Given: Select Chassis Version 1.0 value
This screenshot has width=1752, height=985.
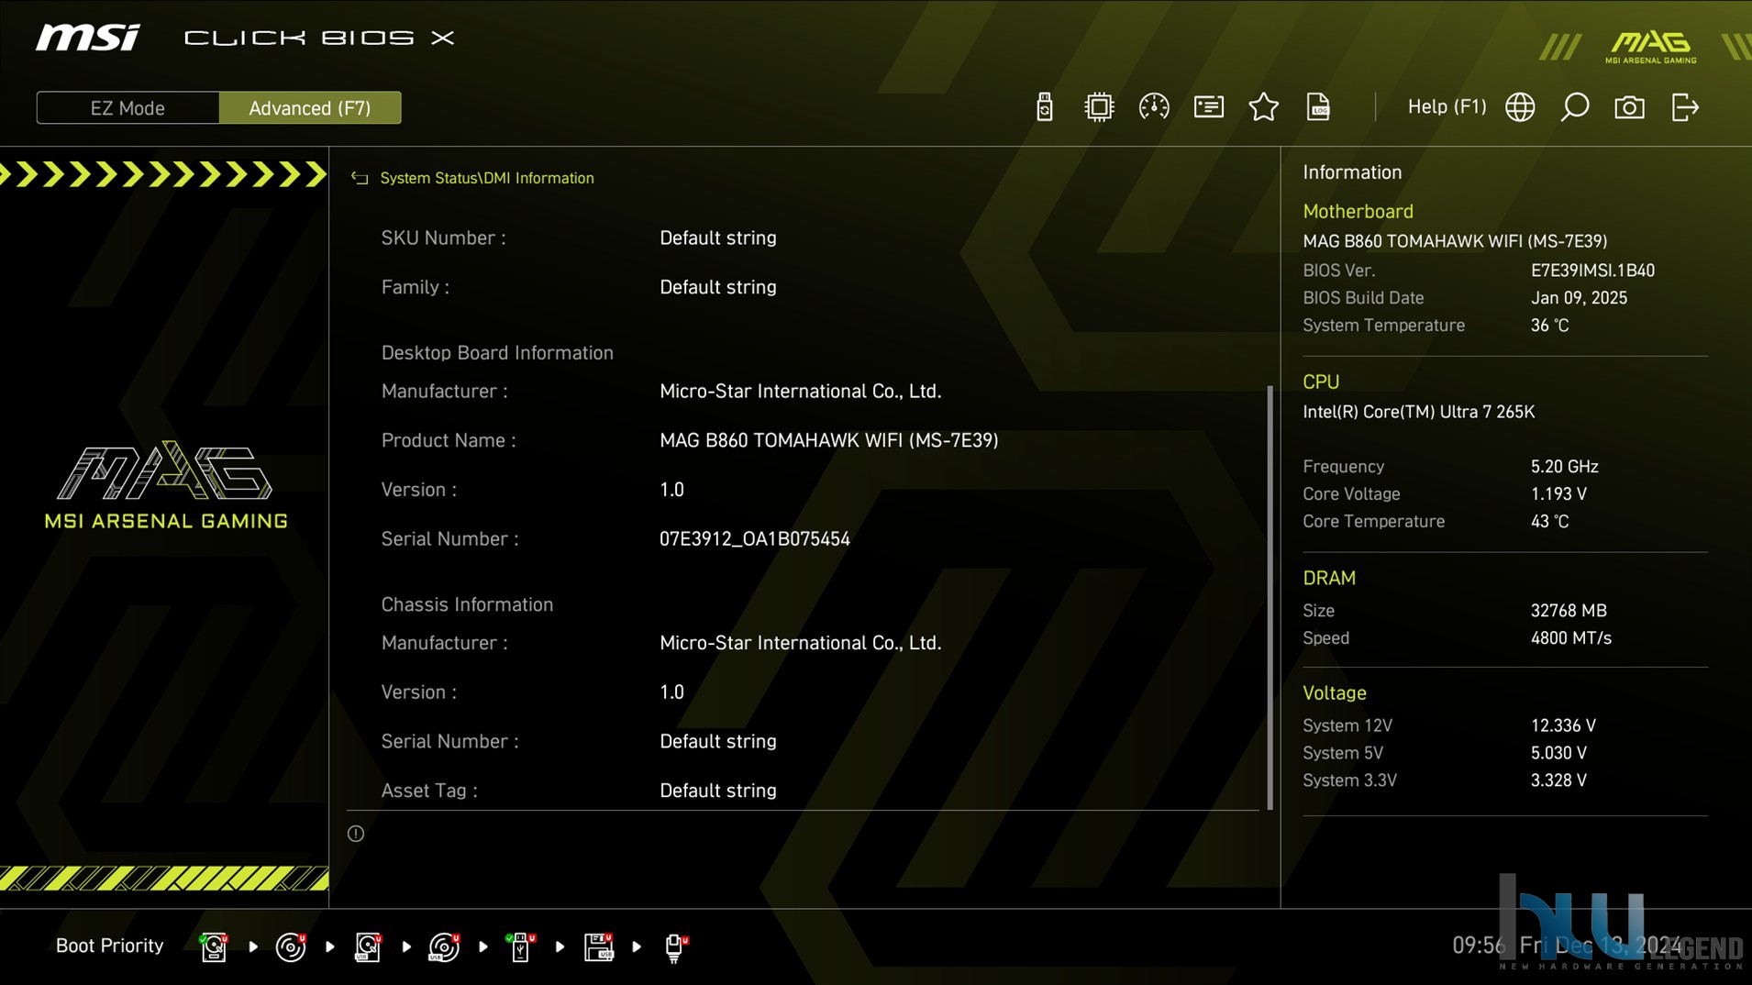Looking at the screenshot, I should 671,692.
